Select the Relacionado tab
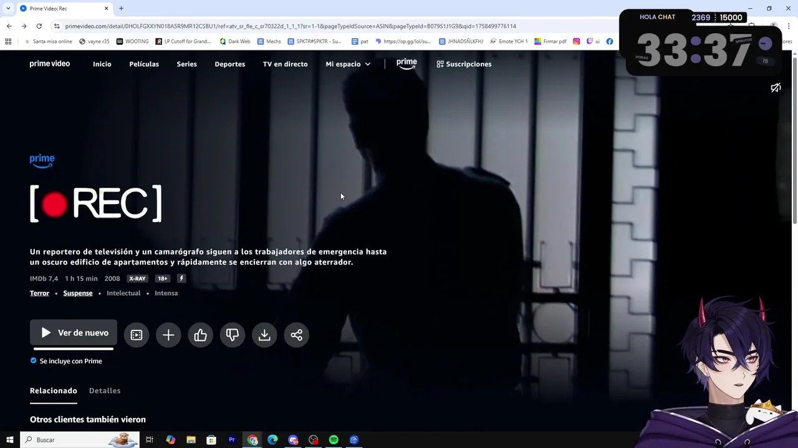Viewport: 798px width, 448px height. [x=54, y=391]
